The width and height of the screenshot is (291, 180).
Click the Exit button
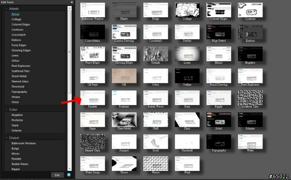pos(57,175)
